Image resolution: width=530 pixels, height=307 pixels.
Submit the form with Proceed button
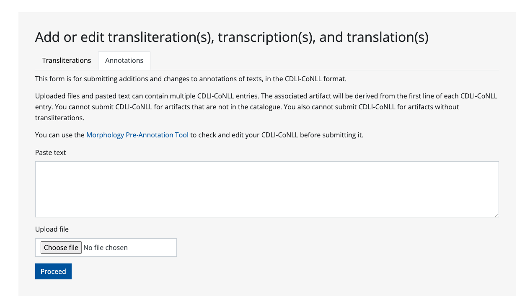pos(53,271)
